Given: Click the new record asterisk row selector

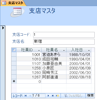Looking at the screenshot, I should 14,82.
